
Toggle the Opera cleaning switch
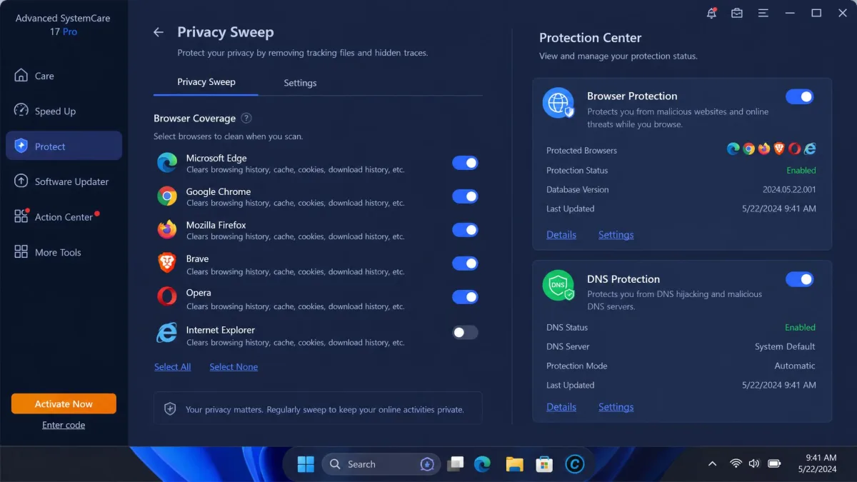(x=465, y=297)
